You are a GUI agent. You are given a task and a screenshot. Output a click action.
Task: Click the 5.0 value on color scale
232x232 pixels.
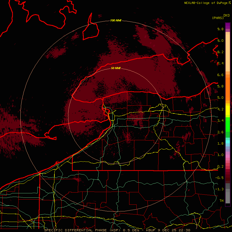(x=220, y=98)
